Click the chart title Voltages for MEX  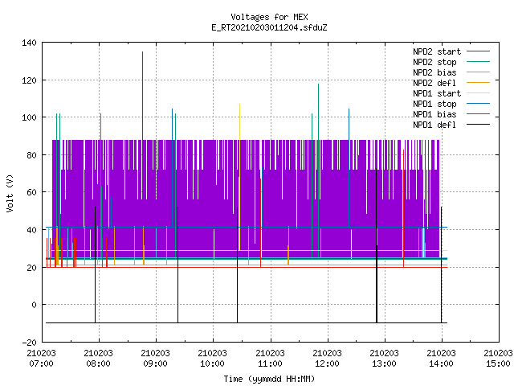point(270,17)
